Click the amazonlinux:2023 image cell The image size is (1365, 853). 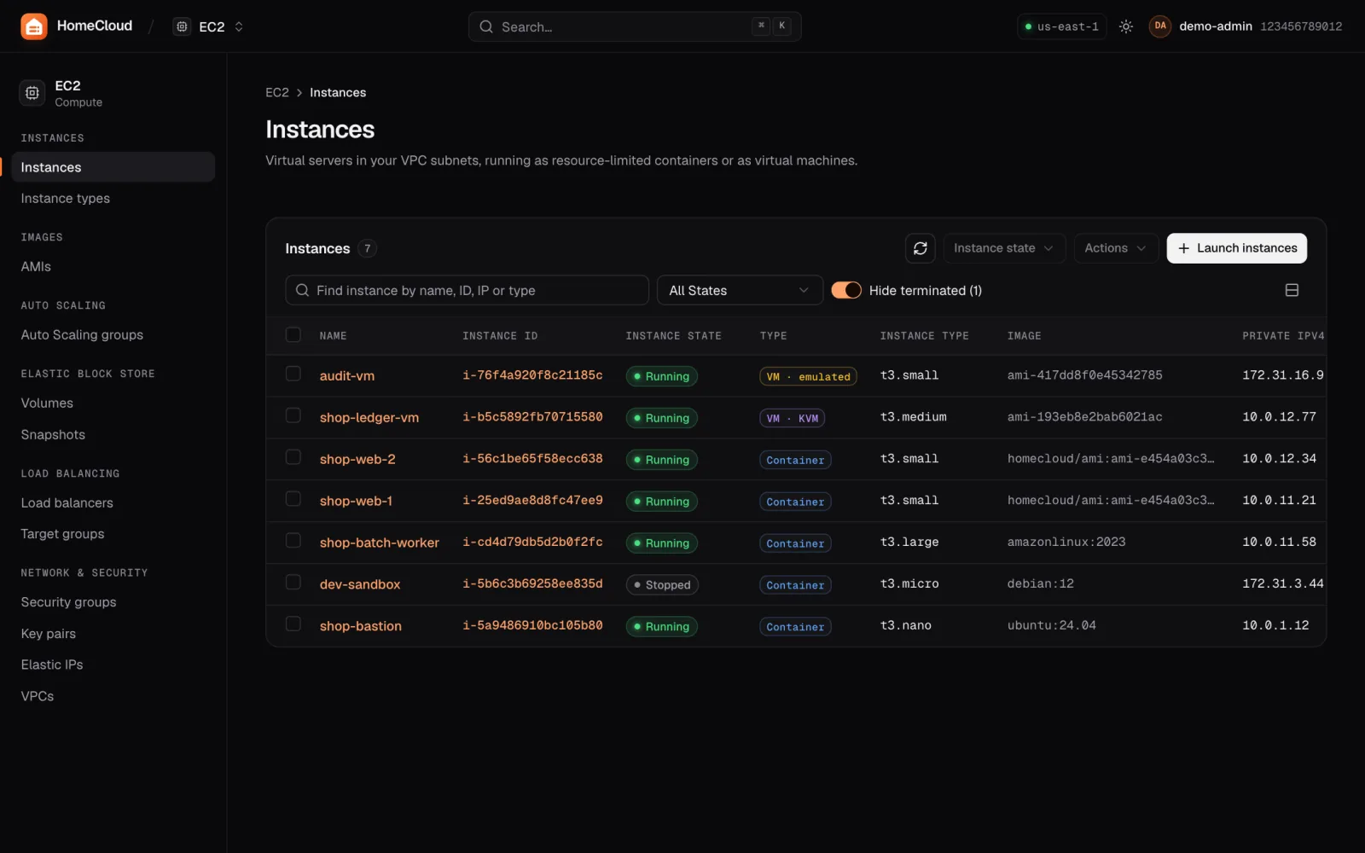[1066, 543]
